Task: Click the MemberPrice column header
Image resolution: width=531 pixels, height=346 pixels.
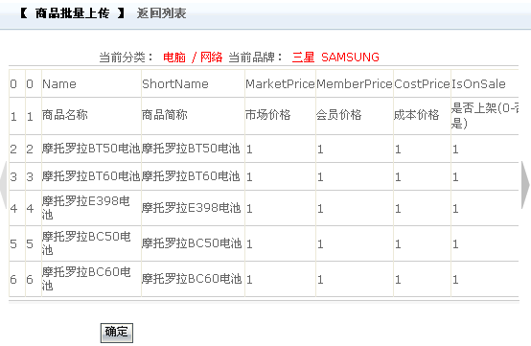Action: coord(355,84)
